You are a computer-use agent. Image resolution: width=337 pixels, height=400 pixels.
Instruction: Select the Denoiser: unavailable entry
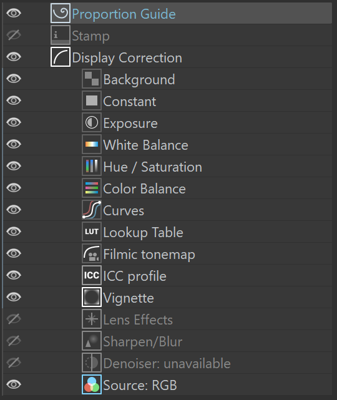point(167,363)
